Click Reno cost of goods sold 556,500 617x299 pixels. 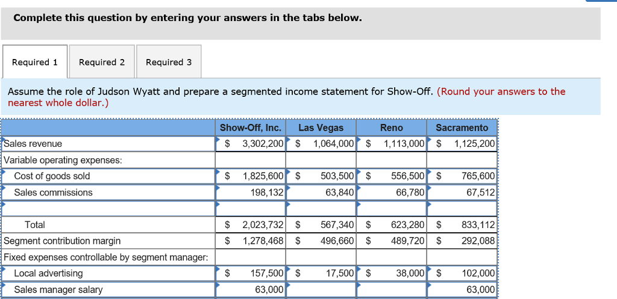pos(392,176)
